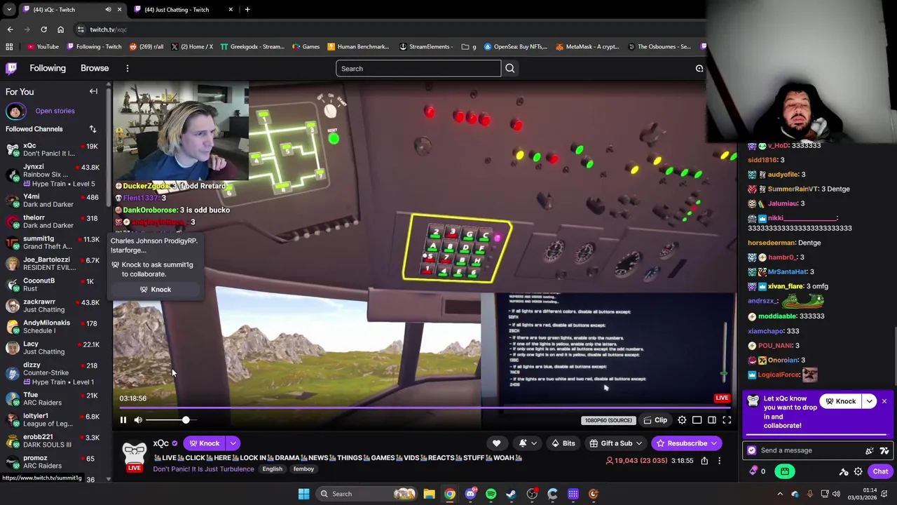Open the summit1g channel in sidebar
Viewport: 897px width, 505px height.
coord(55,243)
